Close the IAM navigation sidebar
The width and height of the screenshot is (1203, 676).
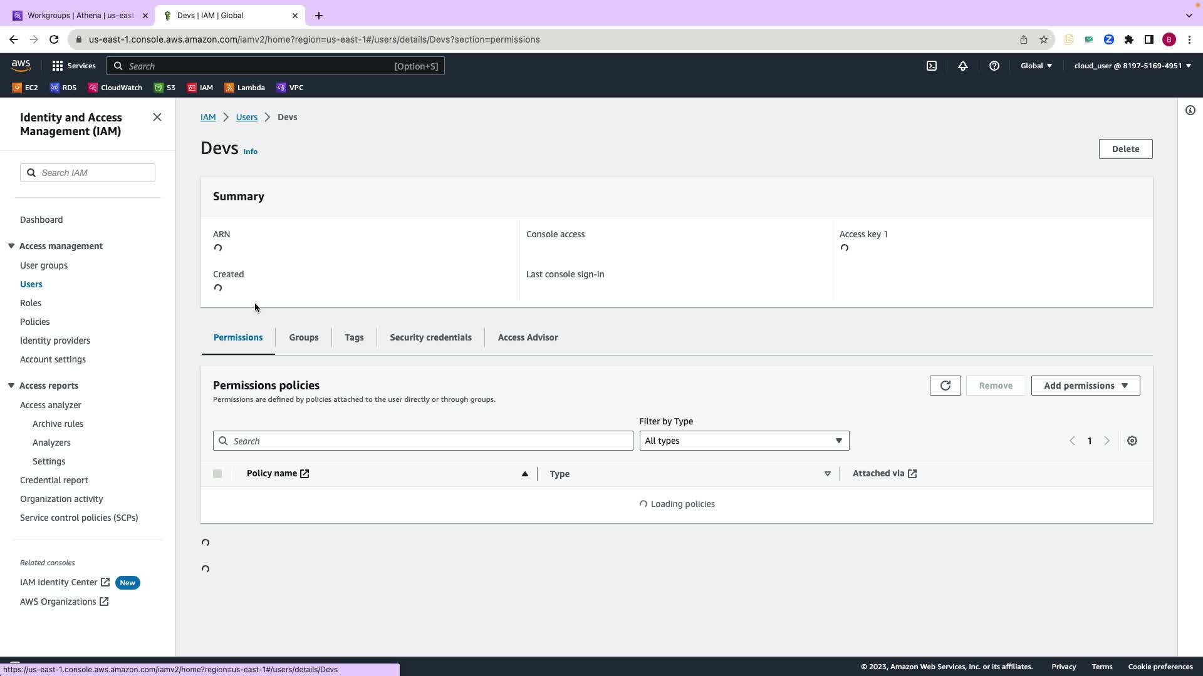point(157,118)
